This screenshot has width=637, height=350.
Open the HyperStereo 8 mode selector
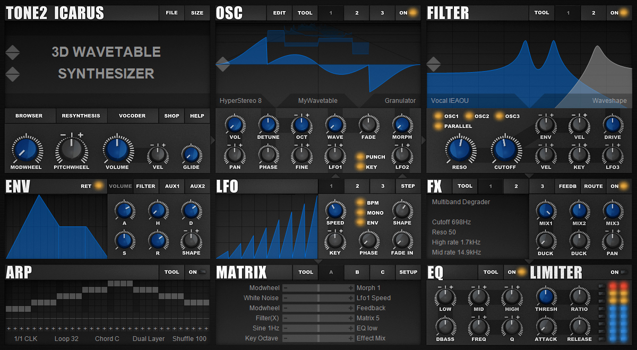click(x=240, y=100)
